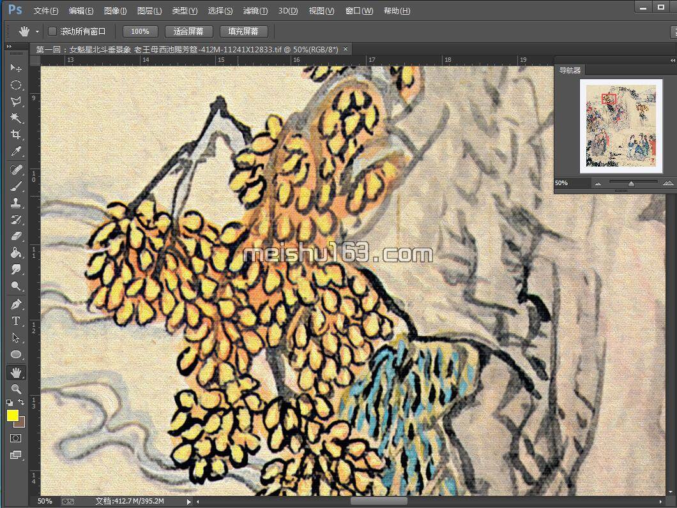Reset default foreground and background colors
The image size is (677, 508).
pyautogui.click(x=10, y=402)
